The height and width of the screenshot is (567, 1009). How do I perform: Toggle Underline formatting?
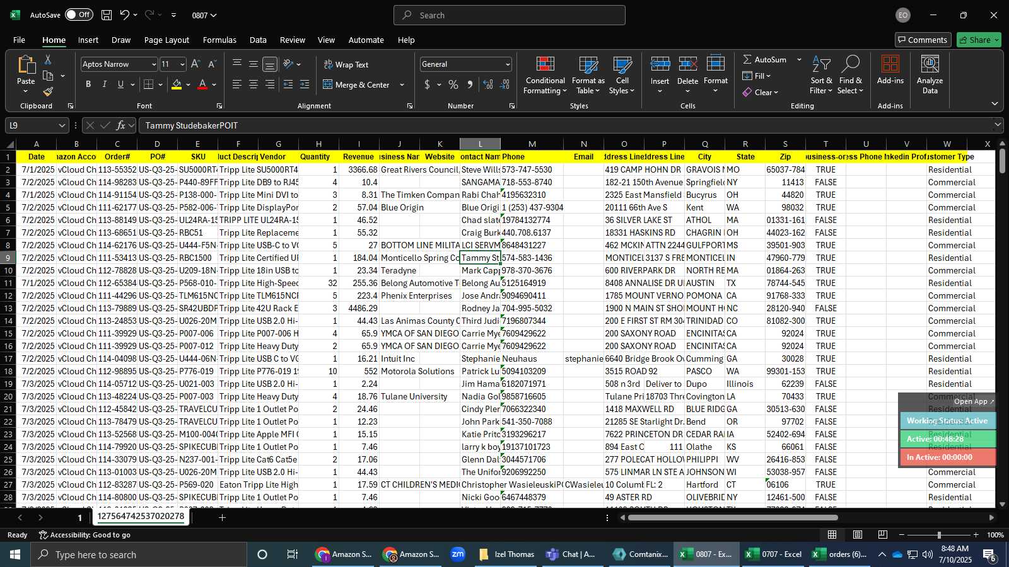point(120,84)
